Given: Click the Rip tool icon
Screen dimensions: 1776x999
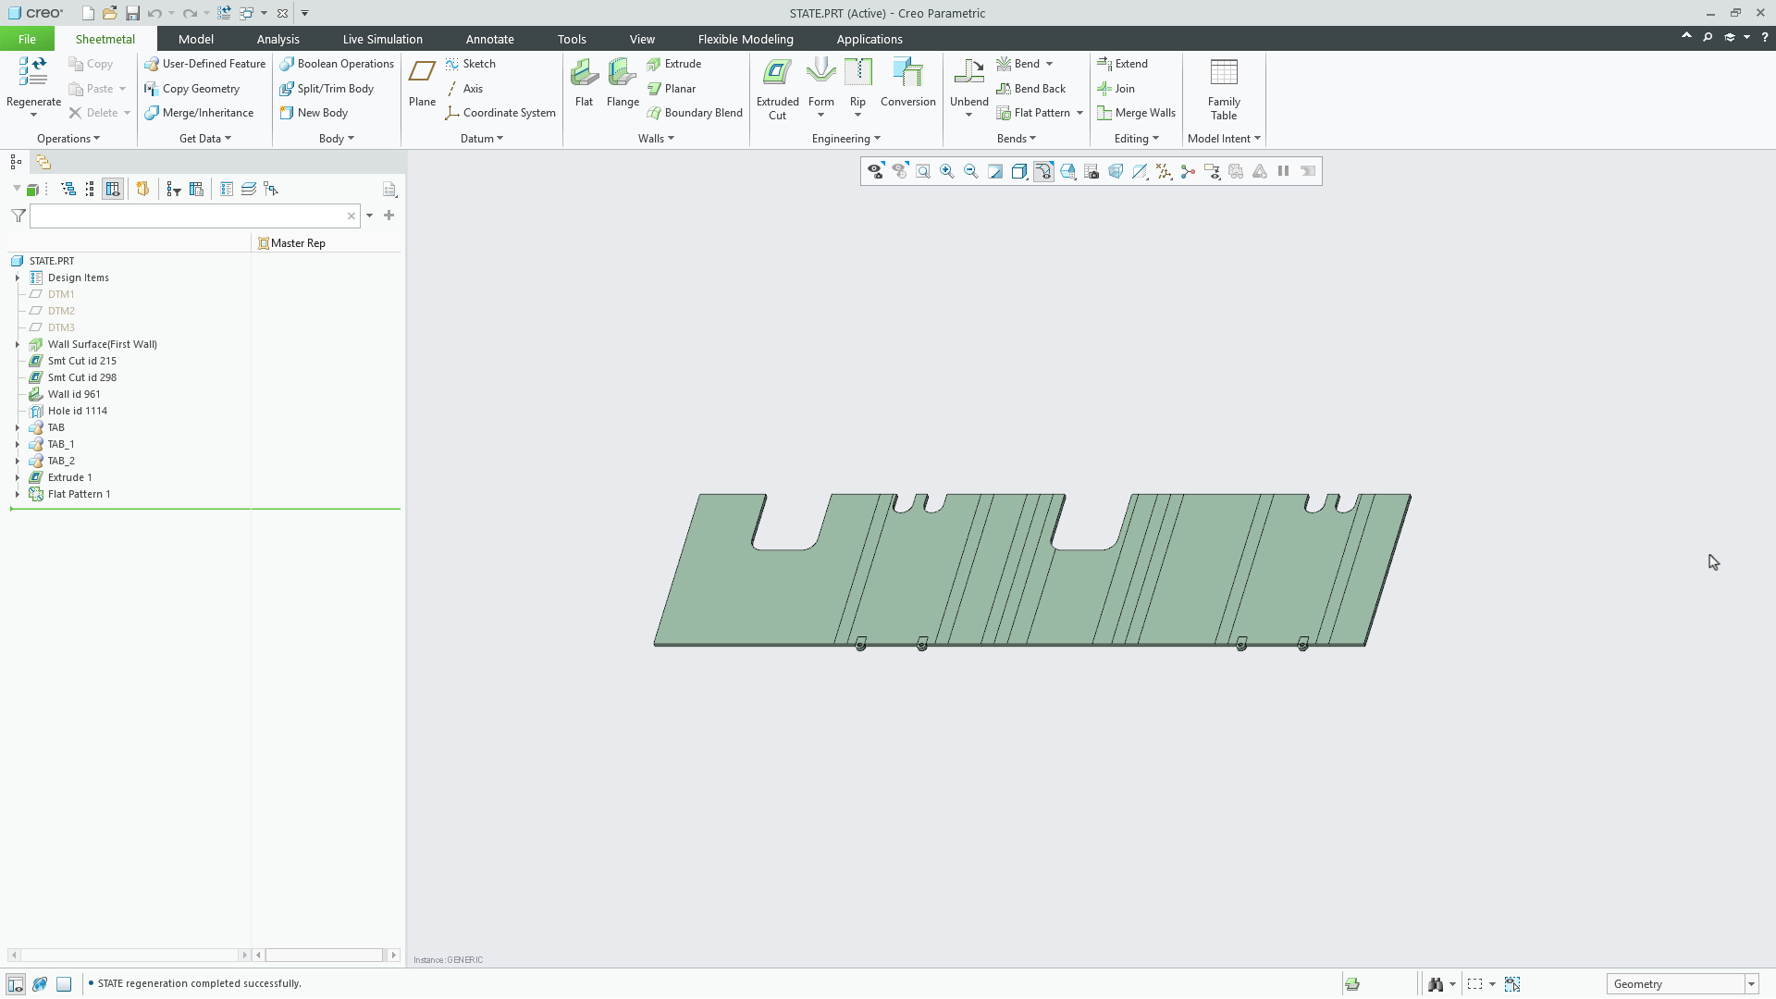Looking at the screenshot, I should (857, 72).
